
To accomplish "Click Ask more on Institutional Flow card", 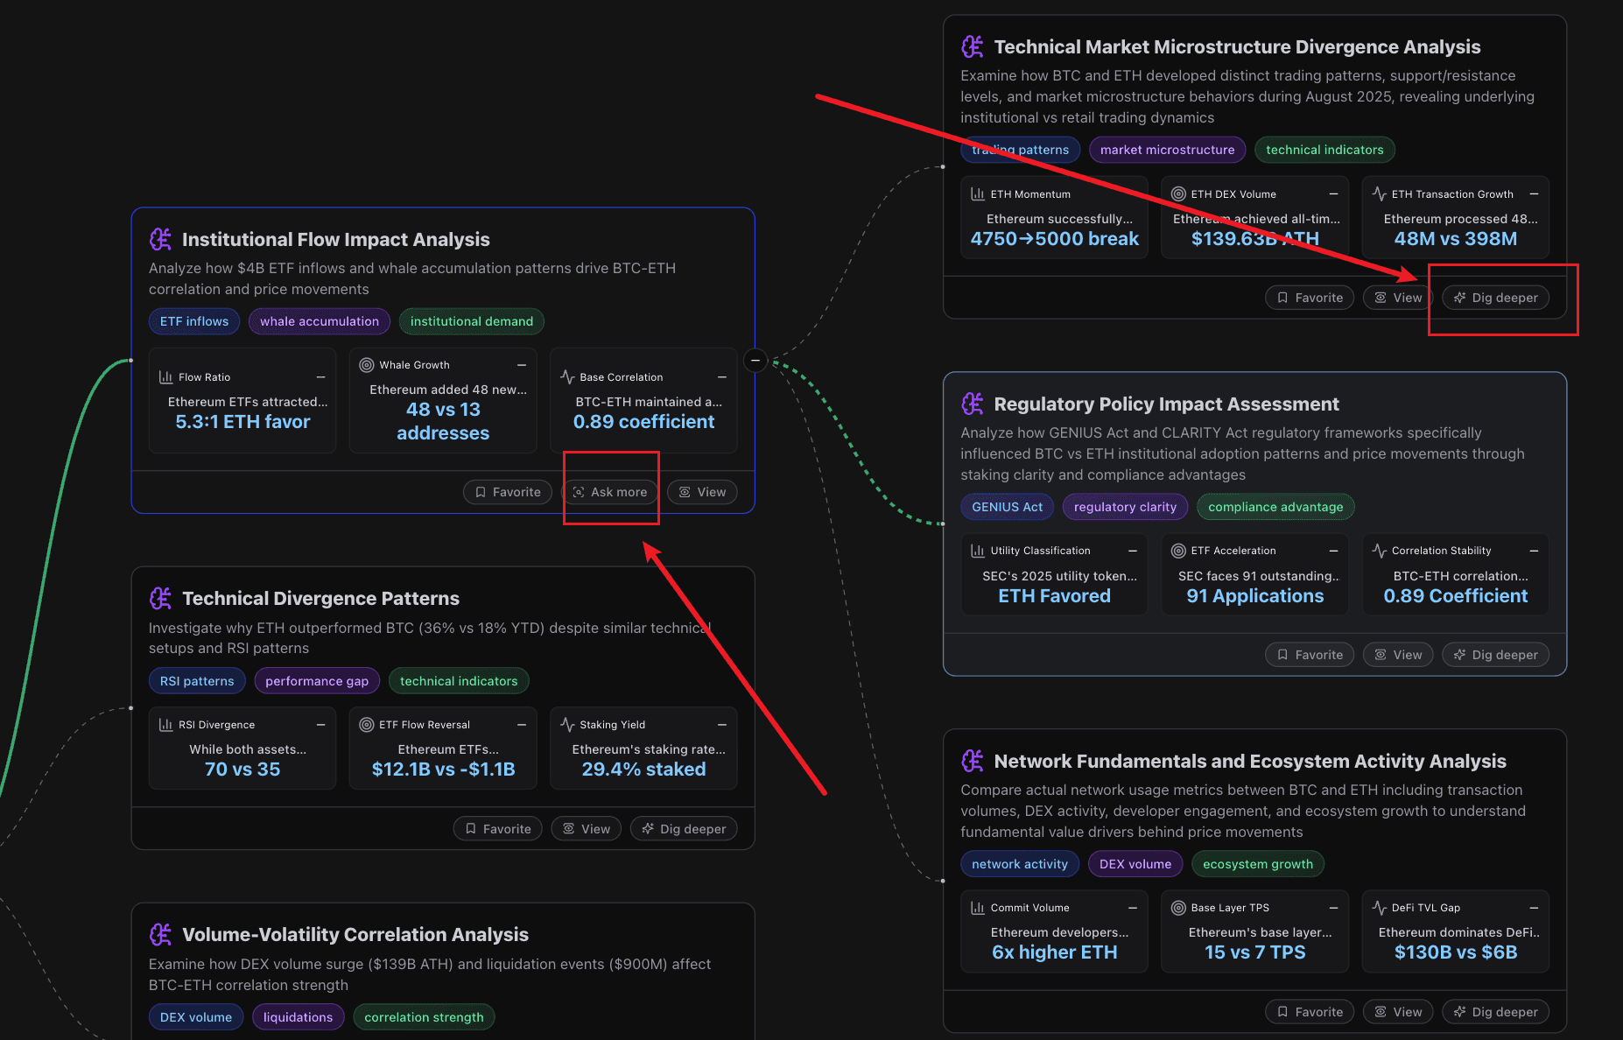I will [609, 492].
